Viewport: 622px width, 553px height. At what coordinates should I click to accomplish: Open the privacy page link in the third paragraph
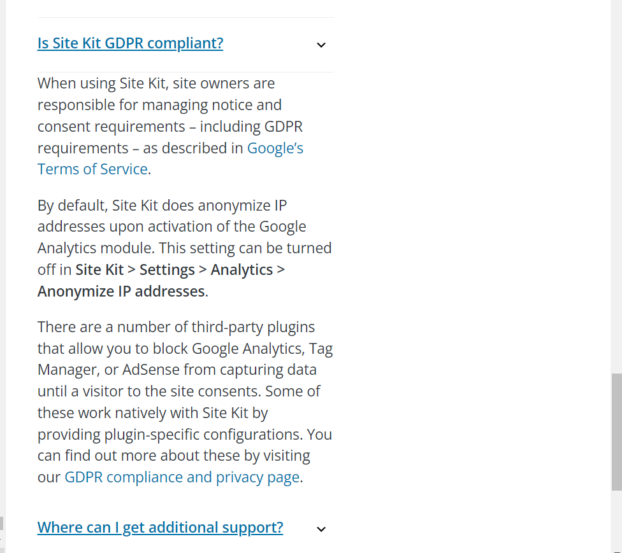(182, 477)
